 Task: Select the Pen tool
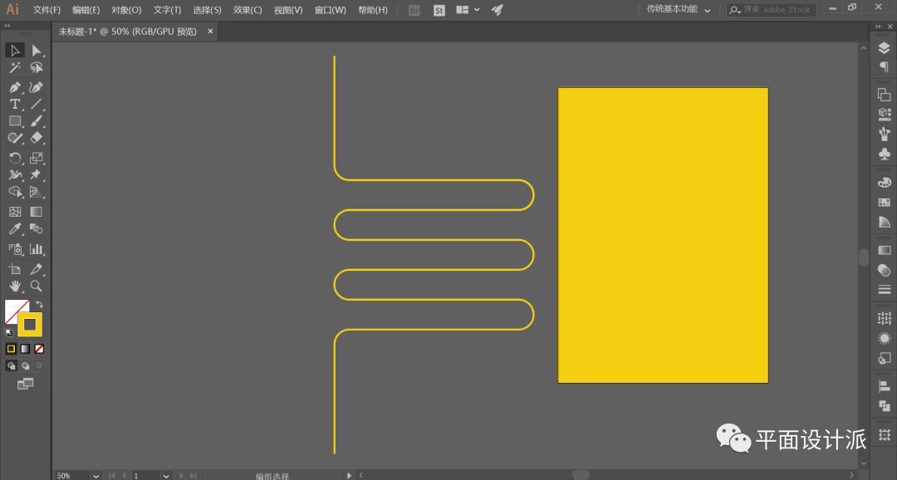point(15,87)
